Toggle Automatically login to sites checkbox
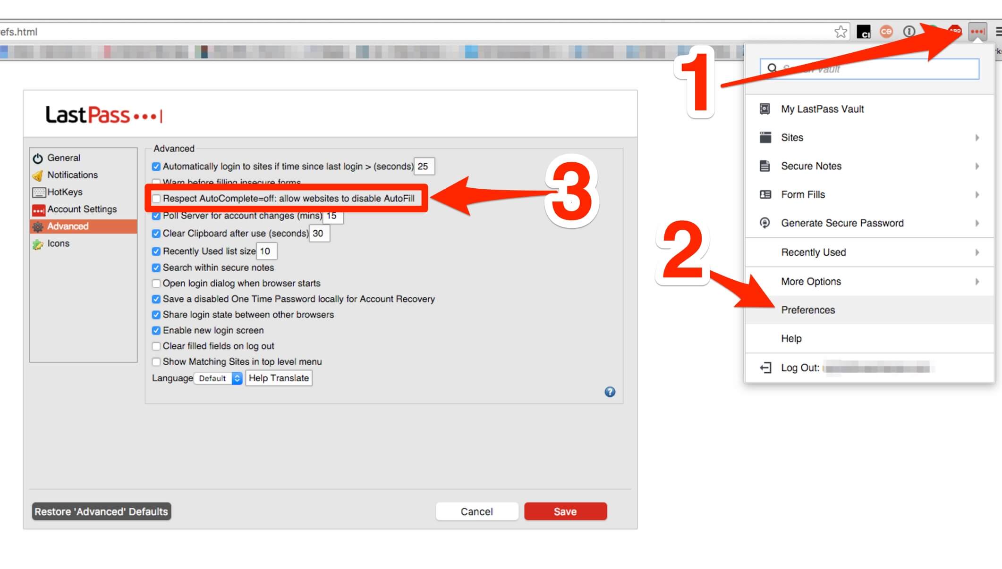 coord(156,167)
